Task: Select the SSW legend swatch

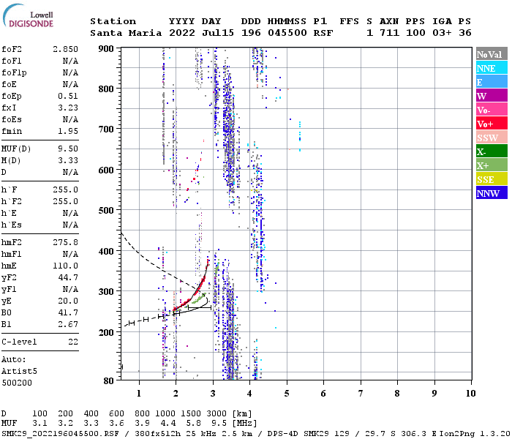Action: 492,138
